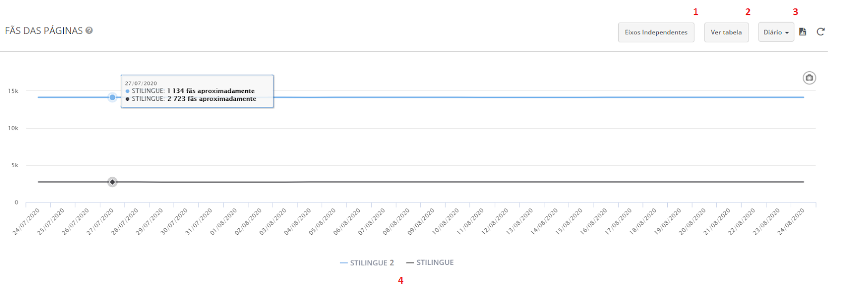The image size is (844, 289).
Task: Click the tooltip row showing 2 723 fãs
Action: coord(194,99)
